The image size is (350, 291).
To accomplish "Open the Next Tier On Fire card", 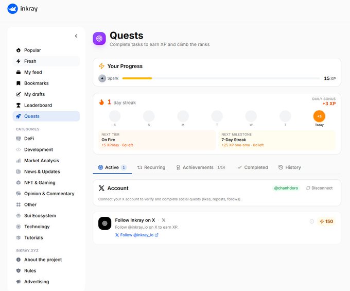I will point(157,140).
